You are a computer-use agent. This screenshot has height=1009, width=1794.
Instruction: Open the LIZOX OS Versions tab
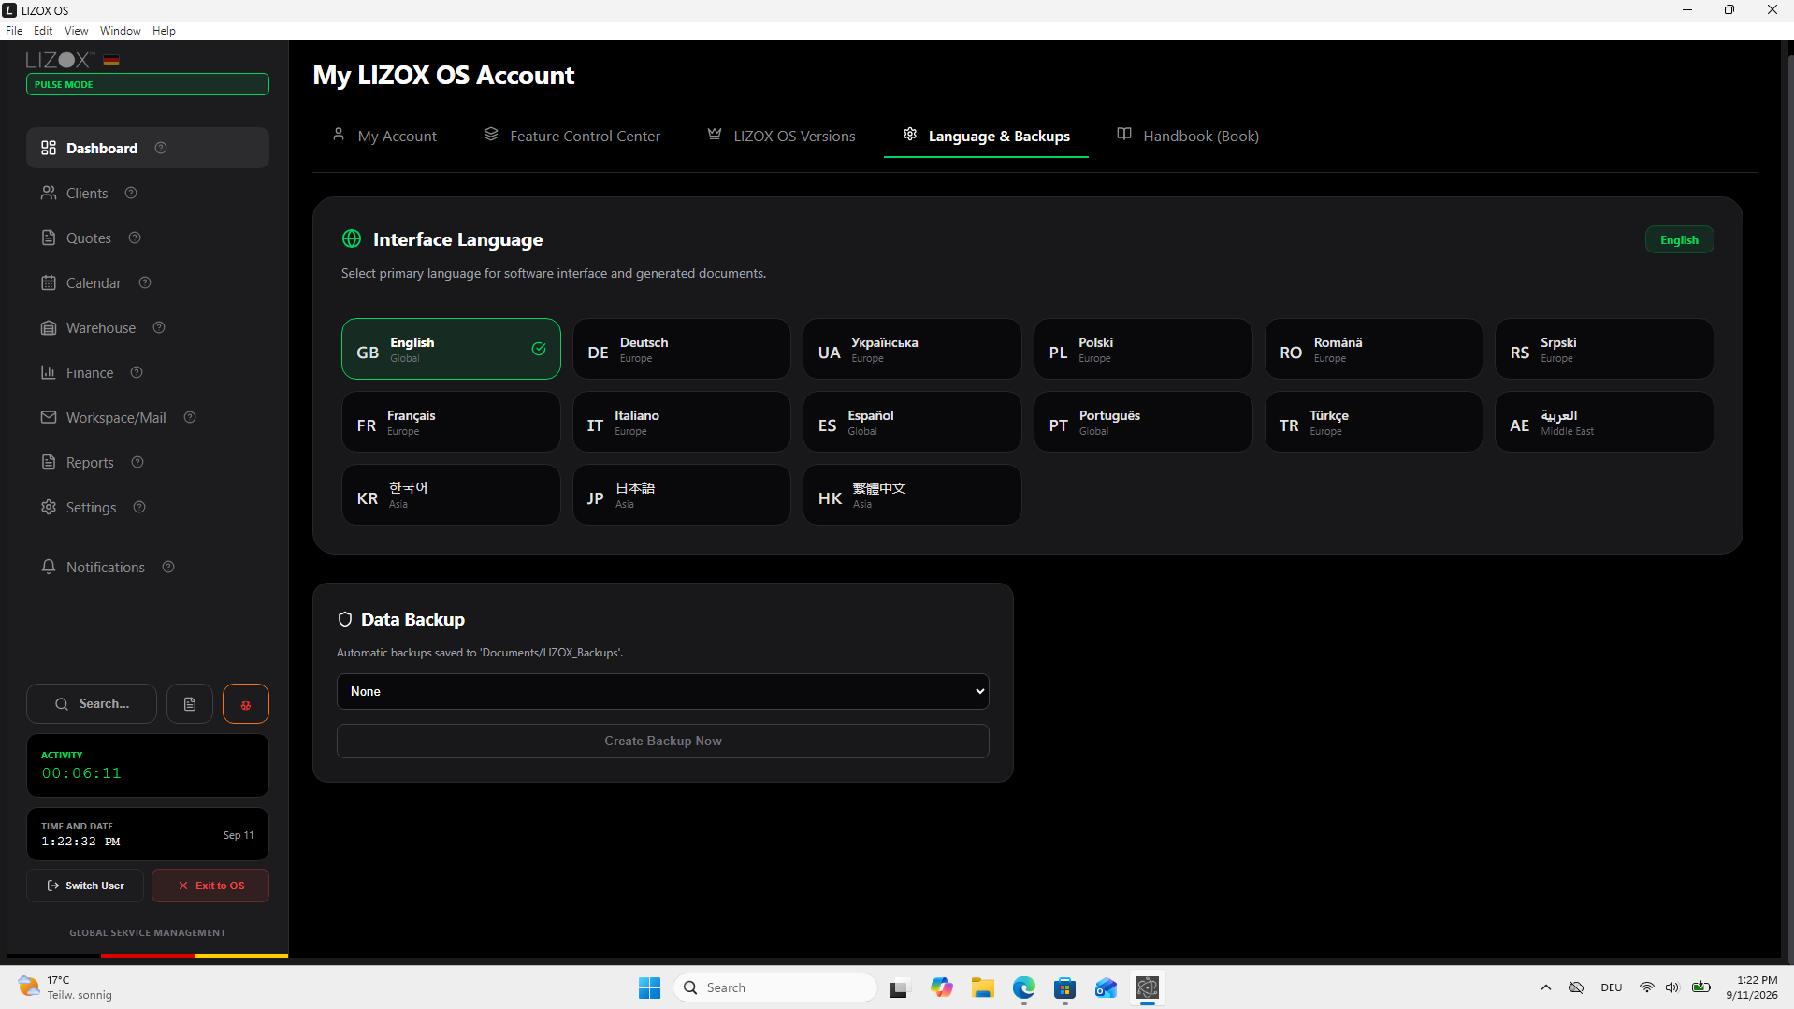pos(781,136)
